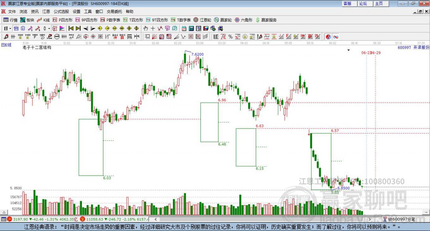Select the Gann fan angle lines tool

click(x=154, y=36)
